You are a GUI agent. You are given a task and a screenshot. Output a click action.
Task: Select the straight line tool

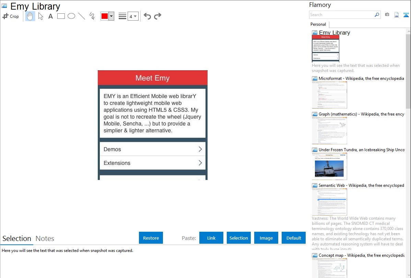(x=82, y=16)
